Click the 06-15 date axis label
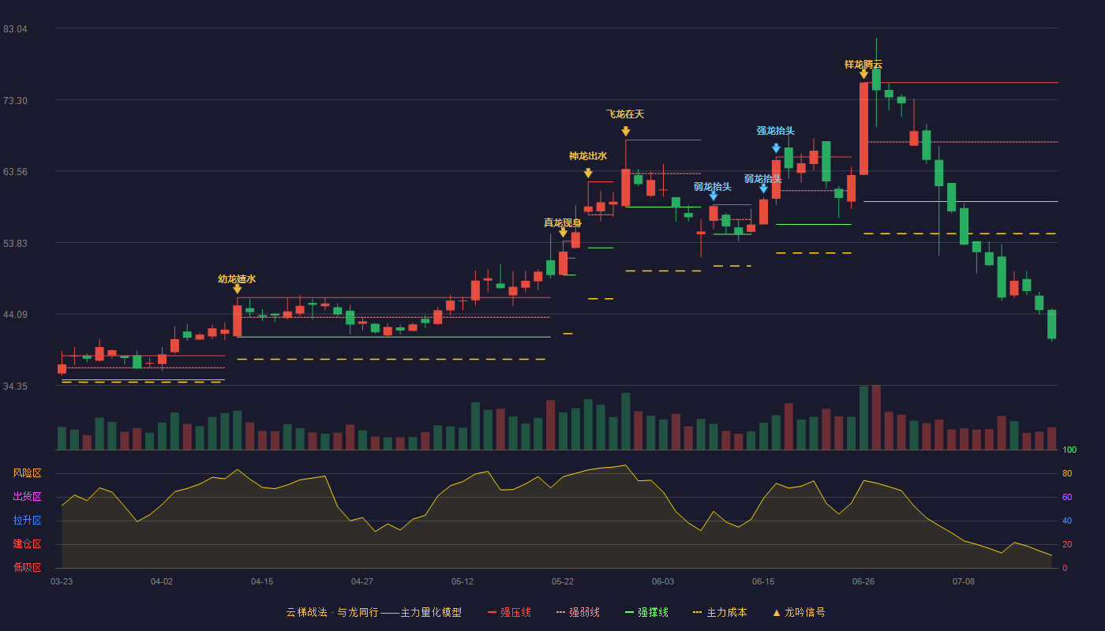This screenshot has height=631, width=1105. pyautogui.click(x=763, y=581)
